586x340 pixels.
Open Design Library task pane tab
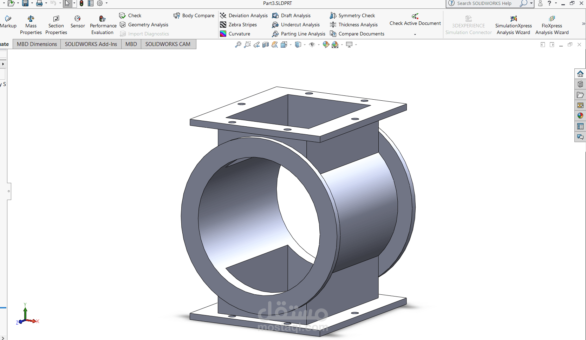(580, 84)
